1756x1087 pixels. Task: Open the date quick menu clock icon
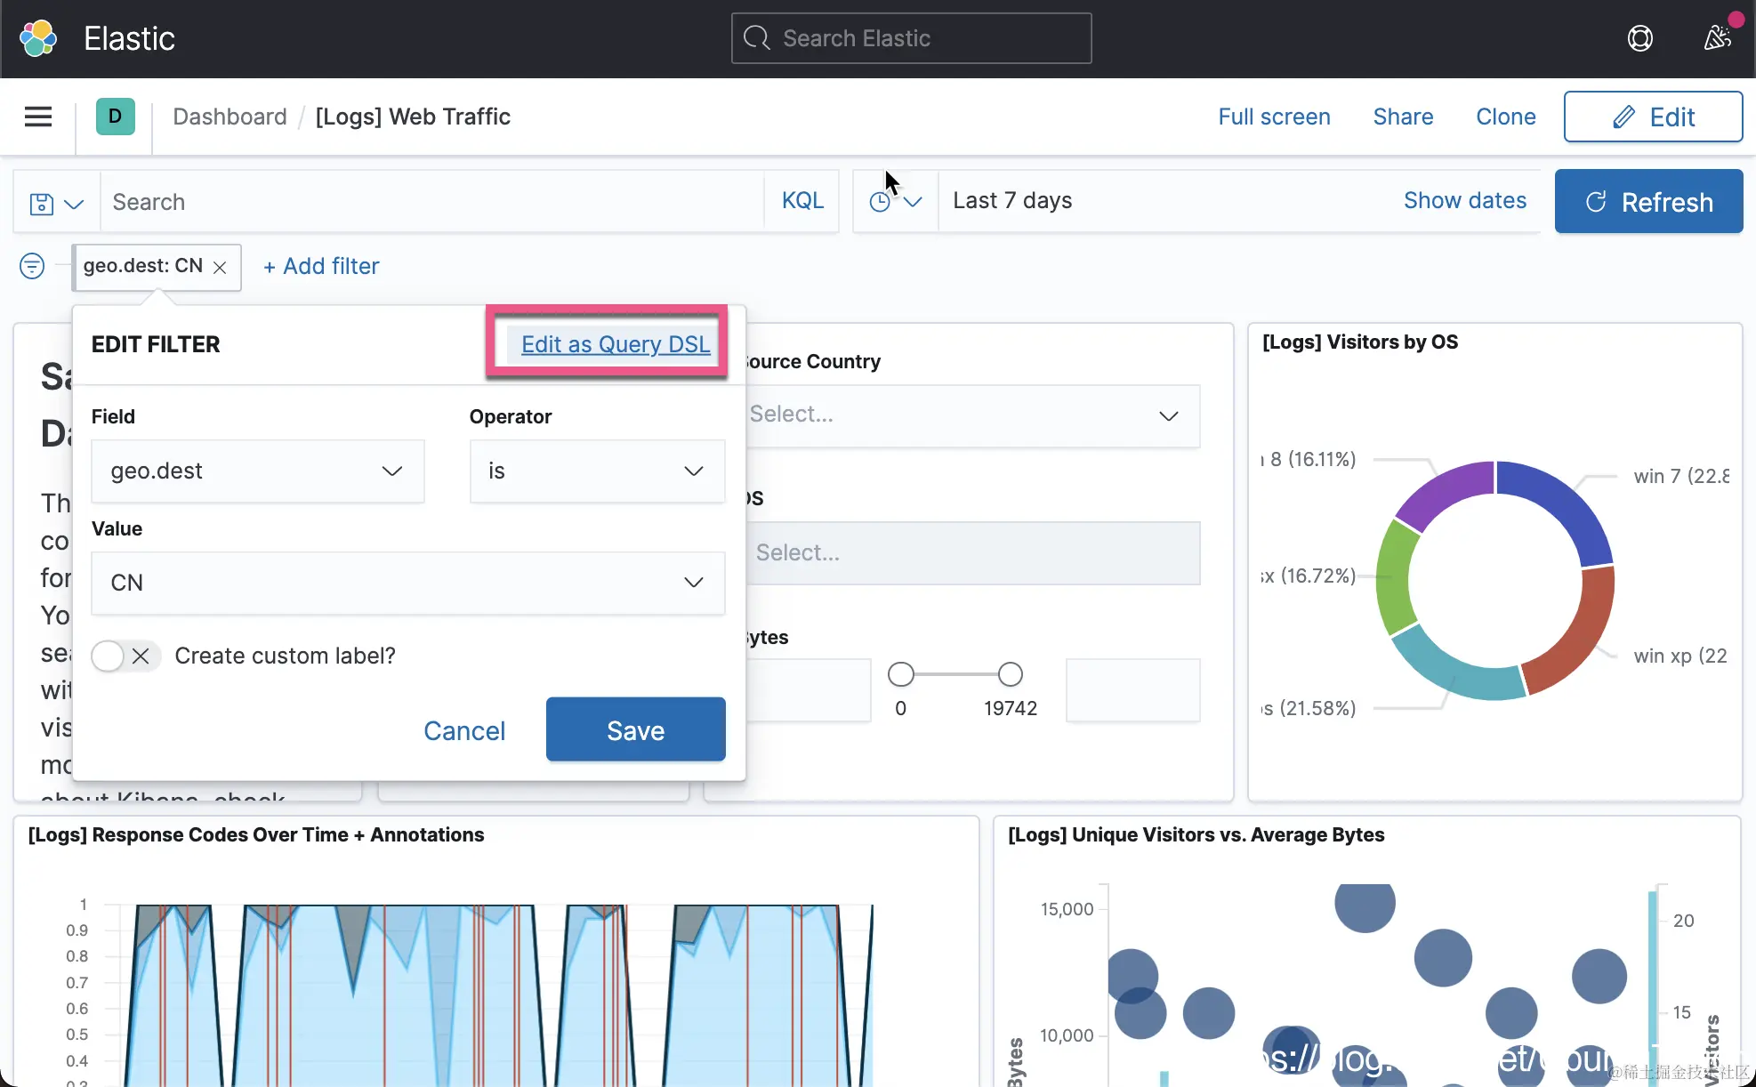click(x=895, y=202)
